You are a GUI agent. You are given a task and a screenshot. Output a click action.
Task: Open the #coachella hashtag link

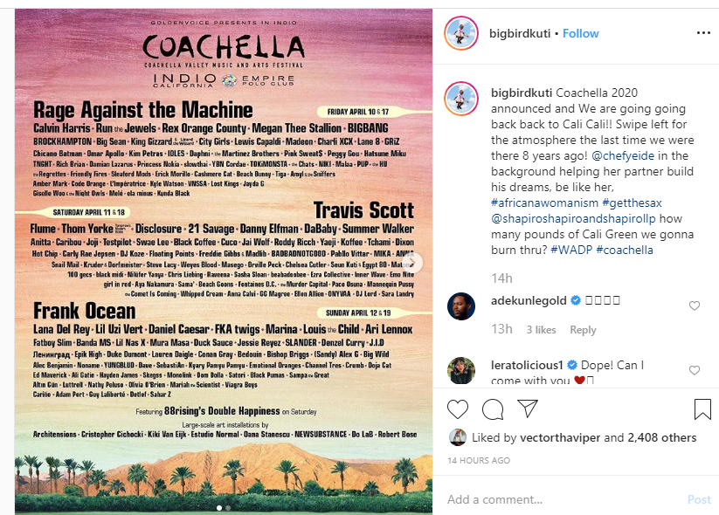625,250
